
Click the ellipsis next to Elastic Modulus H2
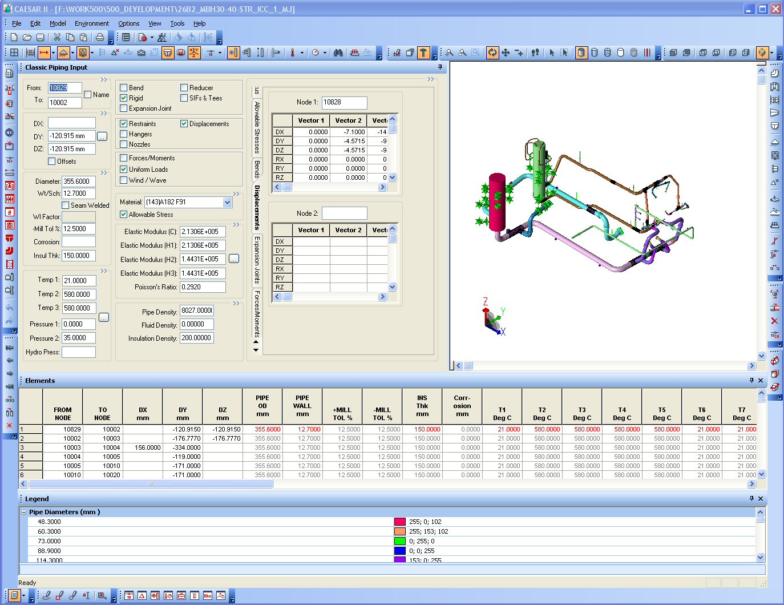coord(234,259)
